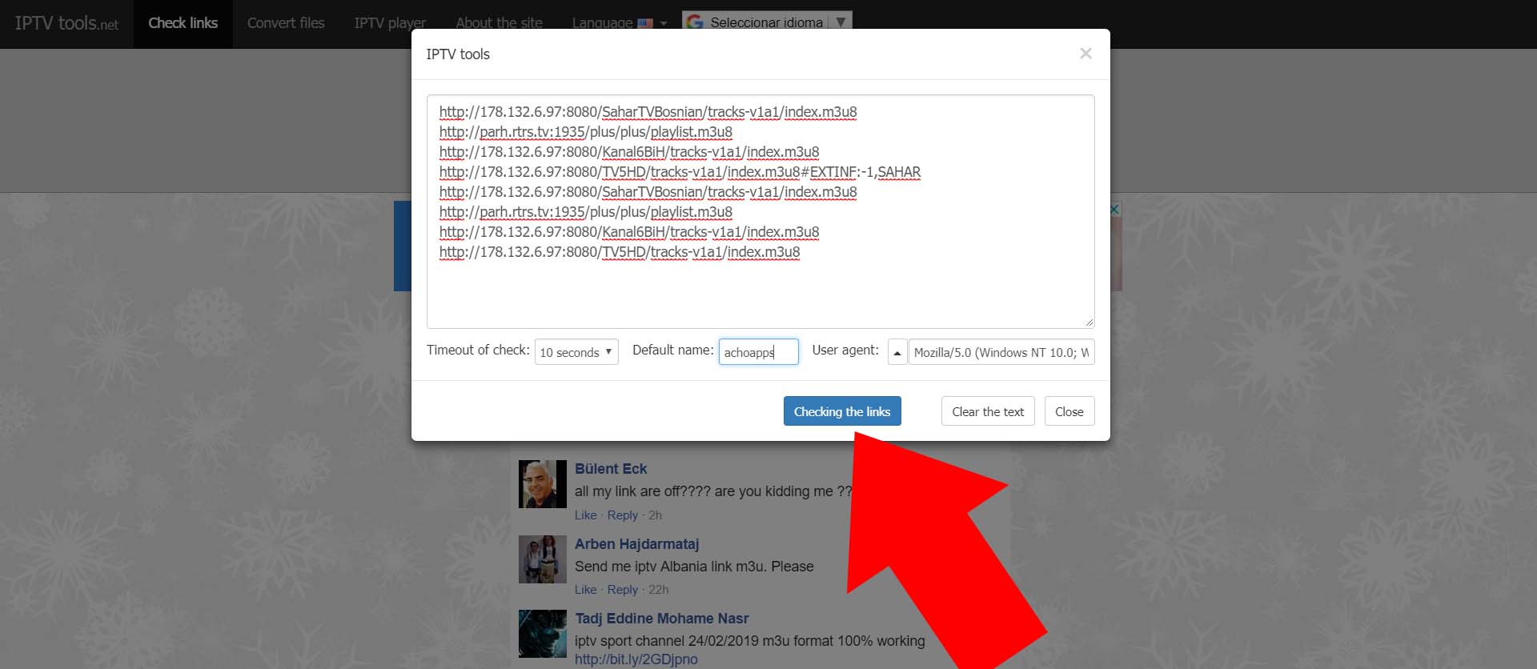This screenshot has height=669, width=1537.
Task: Open the Seleccionar idioma translate dropdown
Action: coord(766,22)
